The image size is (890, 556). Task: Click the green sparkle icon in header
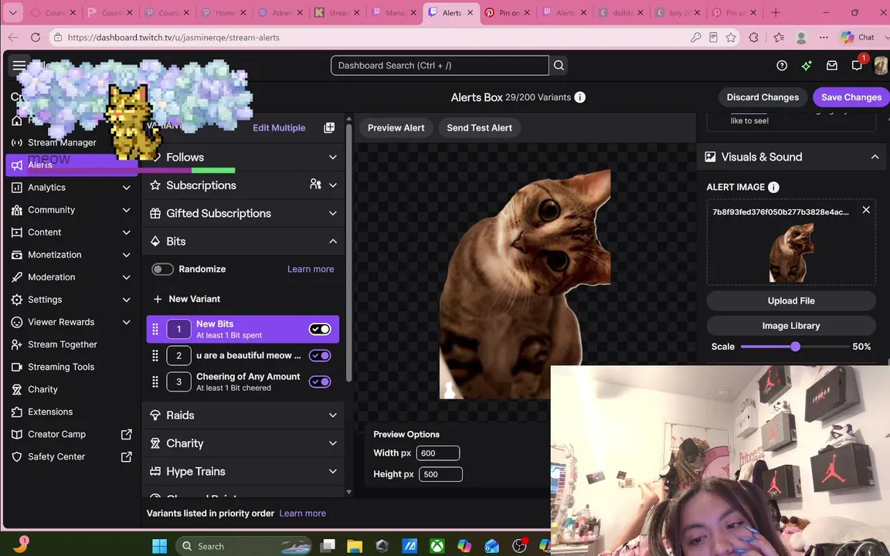(x=807, y=66)
